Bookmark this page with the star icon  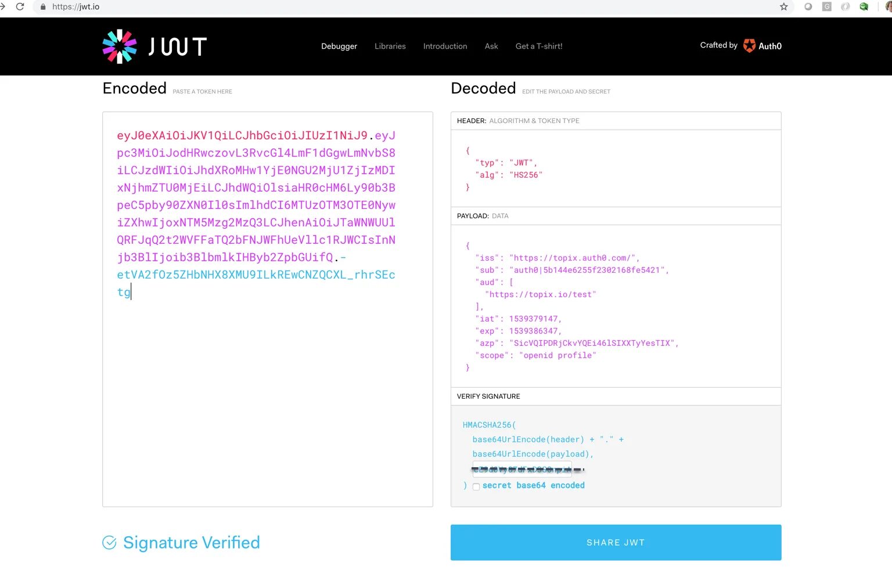coord(783,7)
